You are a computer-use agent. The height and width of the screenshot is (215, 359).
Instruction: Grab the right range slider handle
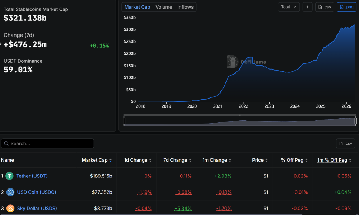(x=355, y=121)
